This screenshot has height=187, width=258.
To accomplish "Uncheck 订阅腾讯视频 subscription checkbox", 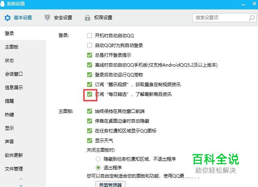I will (89, 84).
